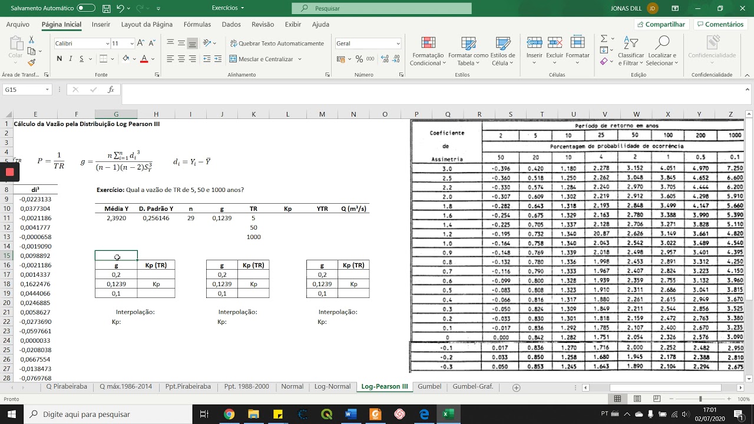Open the Inserir ribbon tab

101,24
